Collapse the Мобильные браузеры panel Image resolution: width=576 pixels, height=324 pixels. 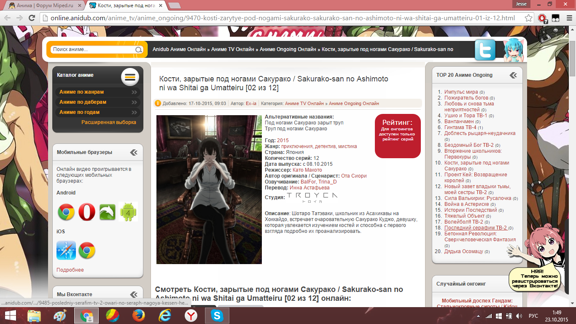point(134,152)
